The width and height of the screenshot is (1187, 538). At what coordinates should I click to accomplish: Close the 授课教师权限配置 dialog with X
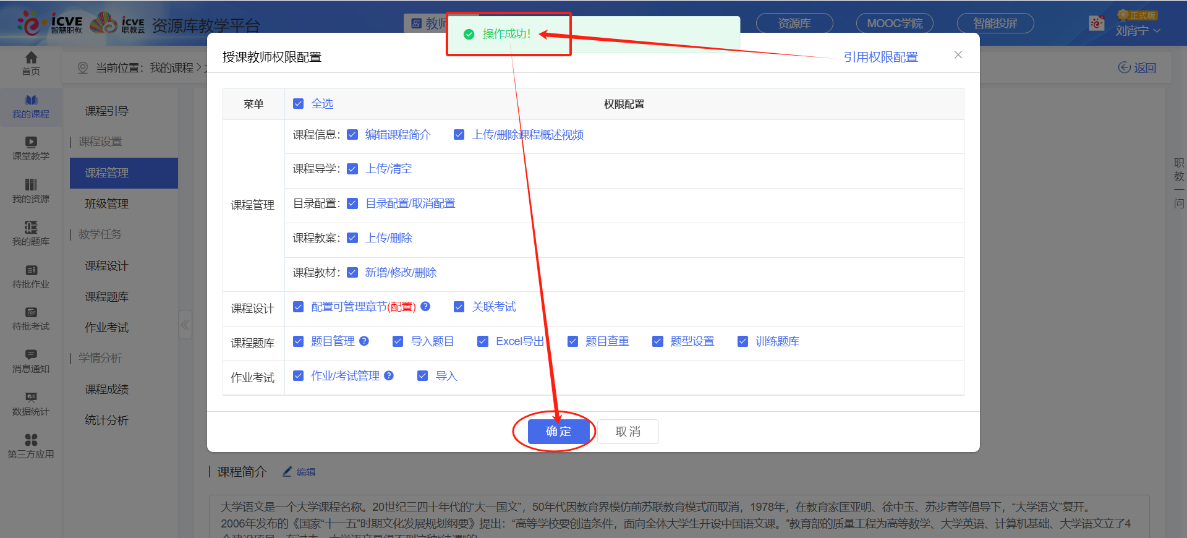pyautogui.click(x=958, y=55)
